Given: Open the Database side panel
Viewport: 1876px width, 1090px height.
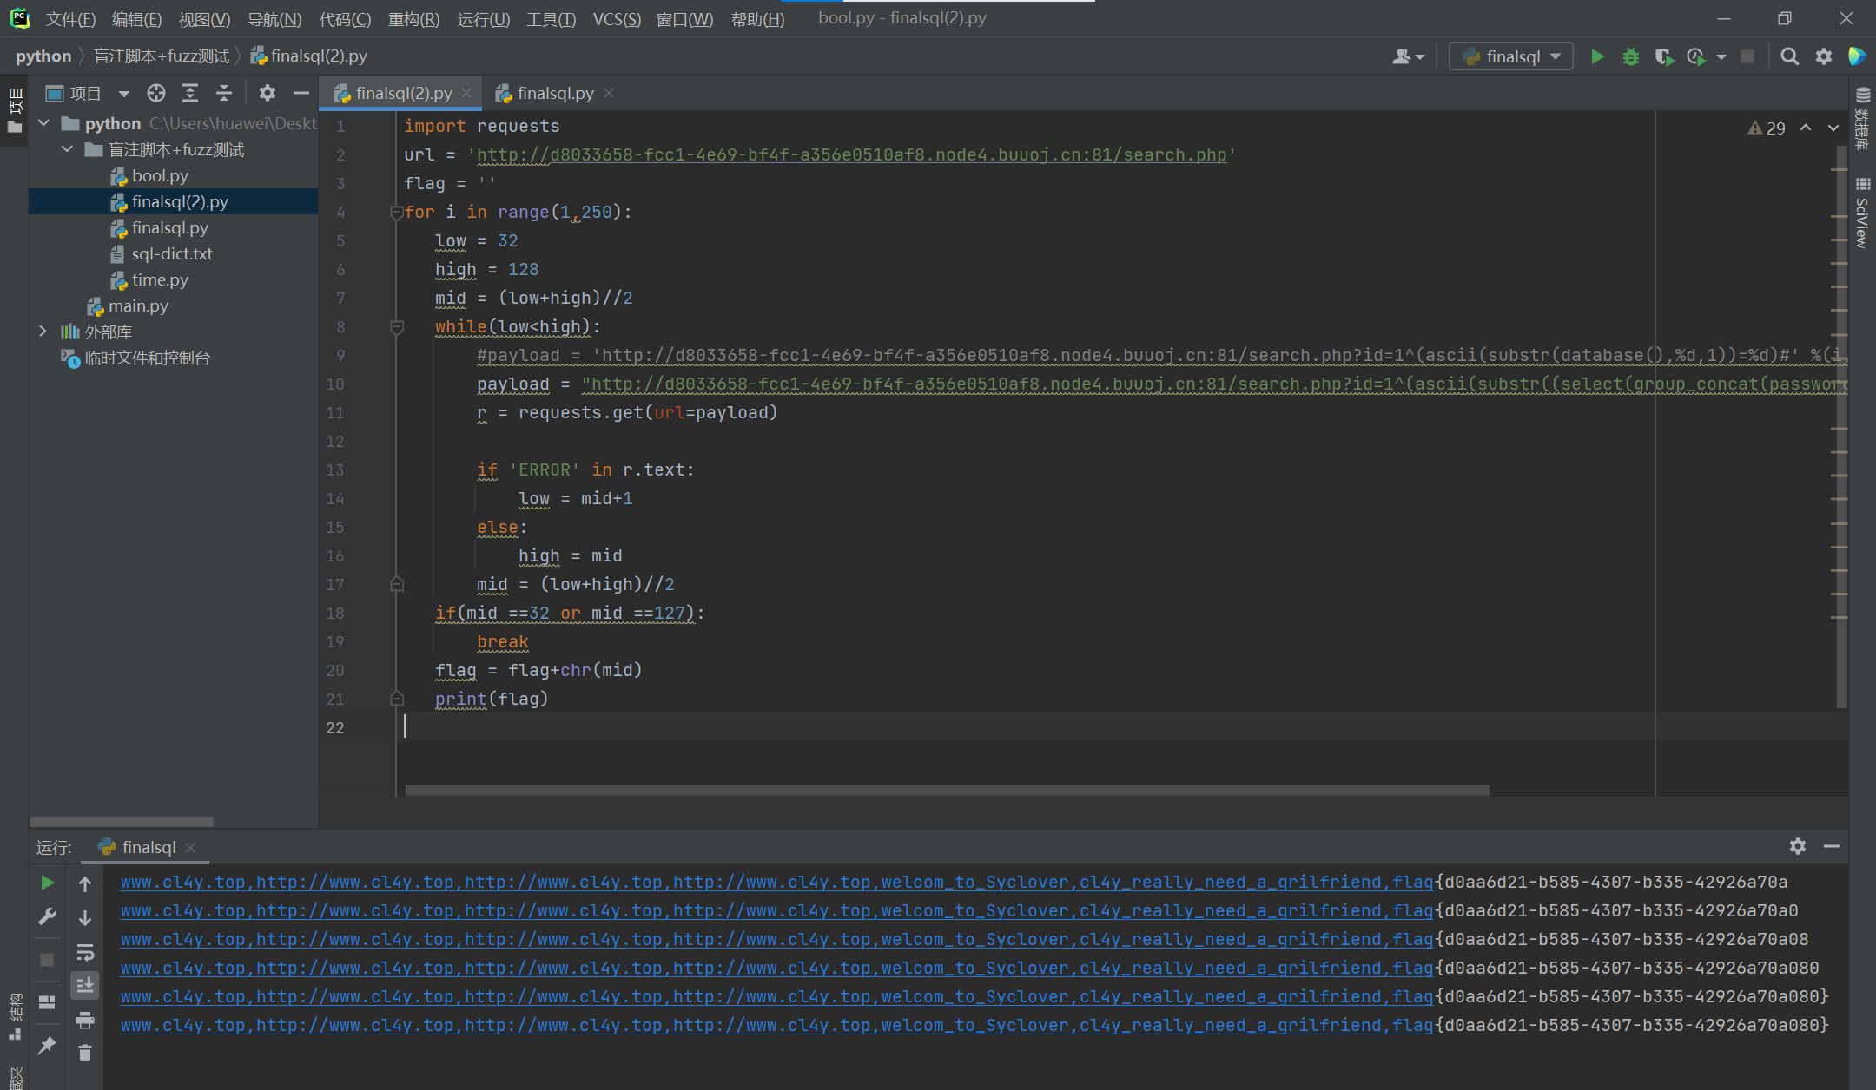Looking at the screenshot, I should click(x=1862, y=118).
